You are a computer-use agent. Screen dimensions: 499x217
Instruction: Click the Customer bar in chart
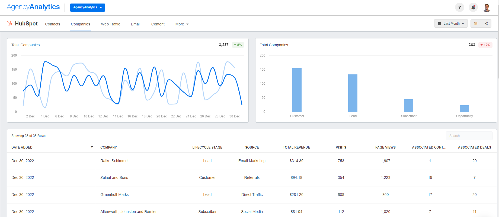(x=297, y=90)
